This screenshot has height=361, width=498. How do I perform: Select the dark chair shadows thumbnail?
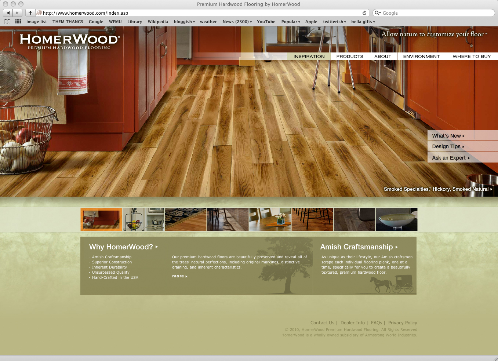(228, 220)
